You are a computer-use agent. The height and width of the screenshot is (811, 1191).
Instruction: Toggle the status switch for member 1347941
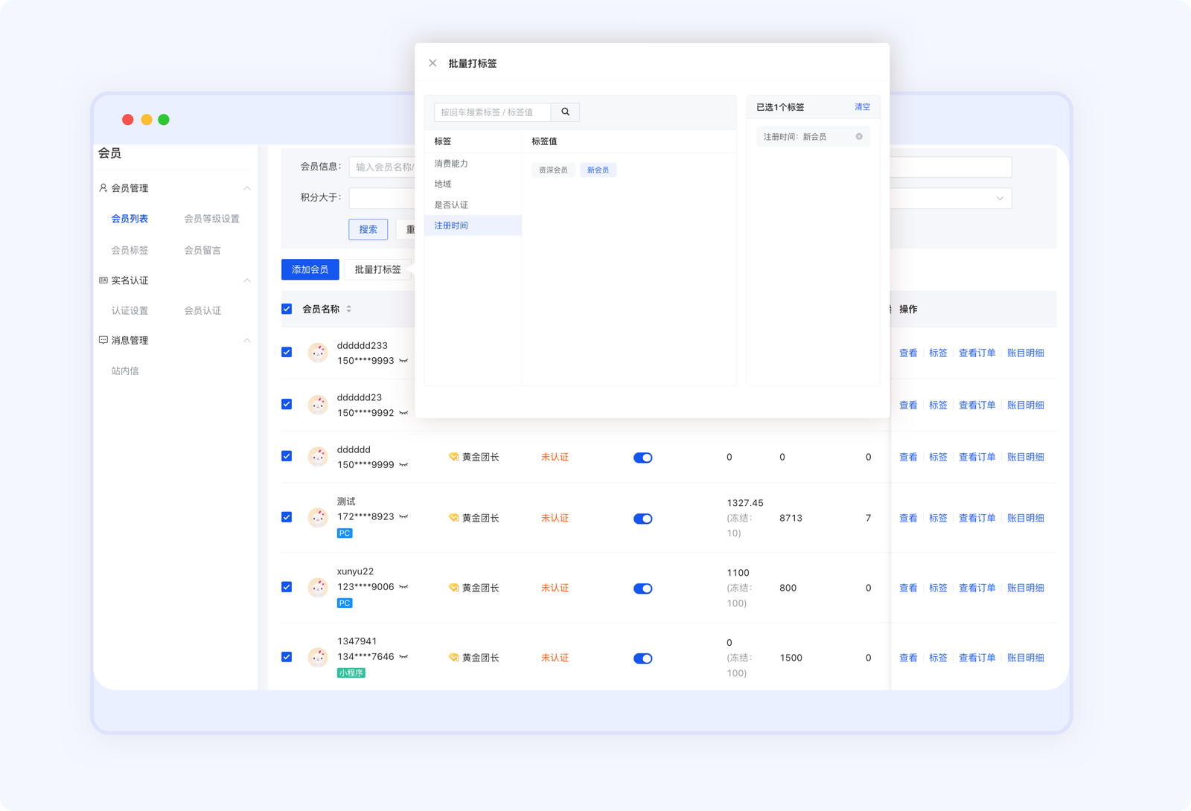click(x=642, y=658)
